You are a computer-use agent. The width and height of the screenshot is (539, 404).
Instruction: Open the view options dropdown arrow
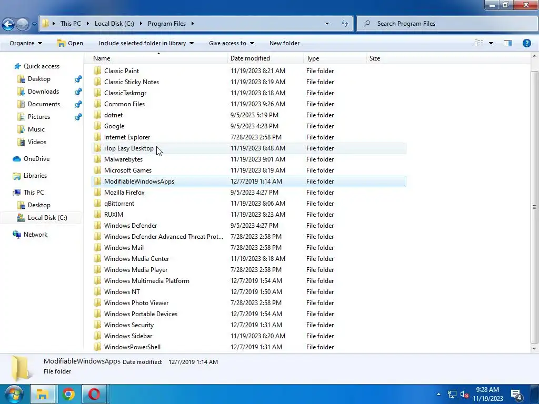tap(491, 43)
